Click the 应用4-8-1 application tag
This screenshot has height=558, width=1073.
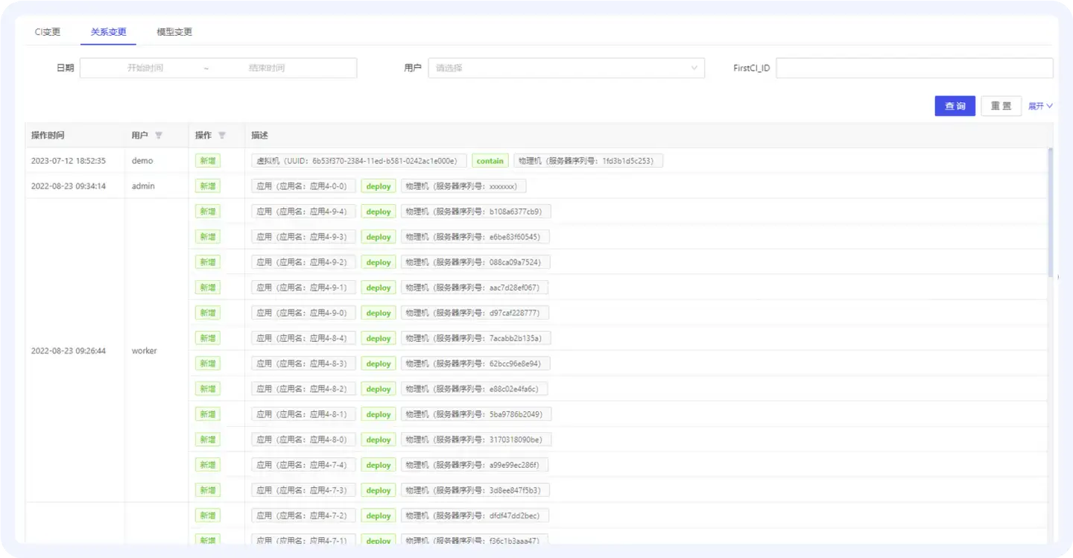point(303,414)
